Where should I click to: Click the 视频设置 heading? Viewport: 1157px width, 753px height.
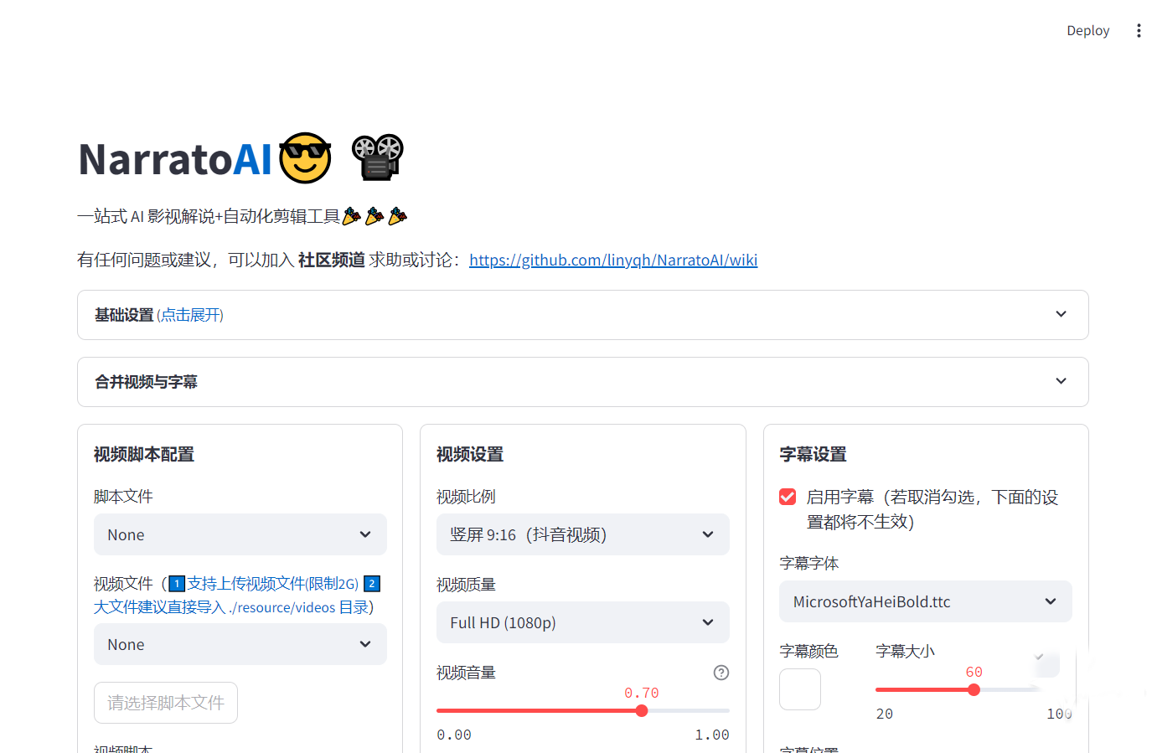click(470, 454)
